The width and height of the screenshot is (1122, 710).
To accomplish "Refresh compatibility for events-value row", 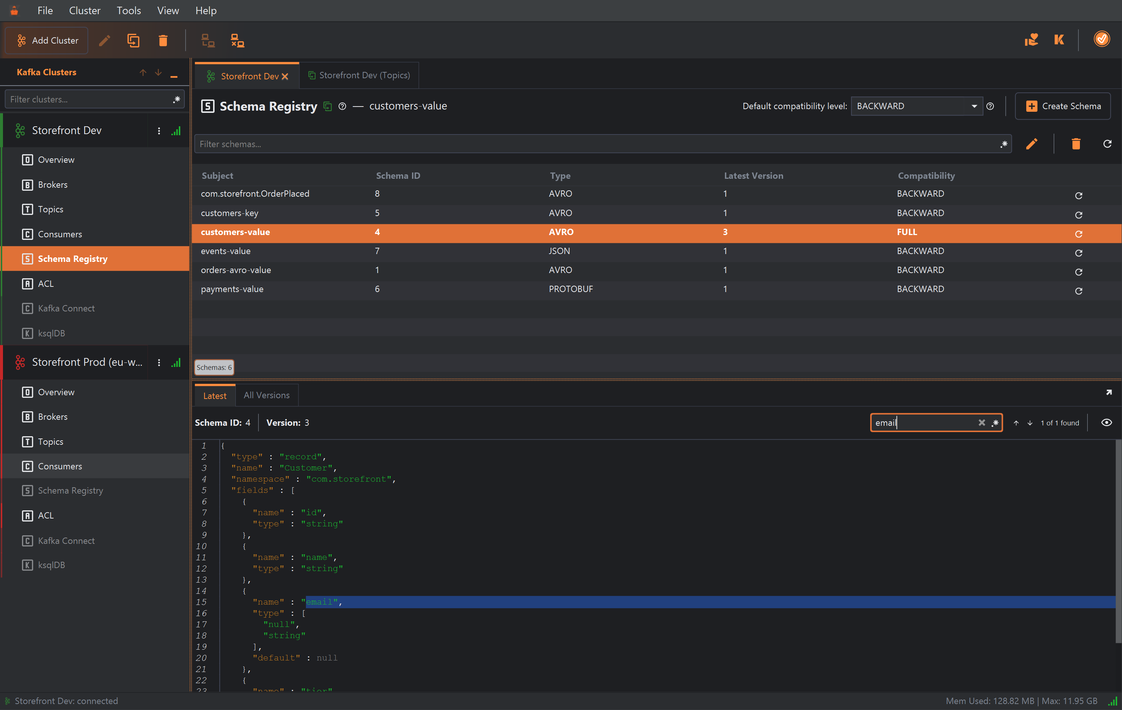I will (1078, 253).
